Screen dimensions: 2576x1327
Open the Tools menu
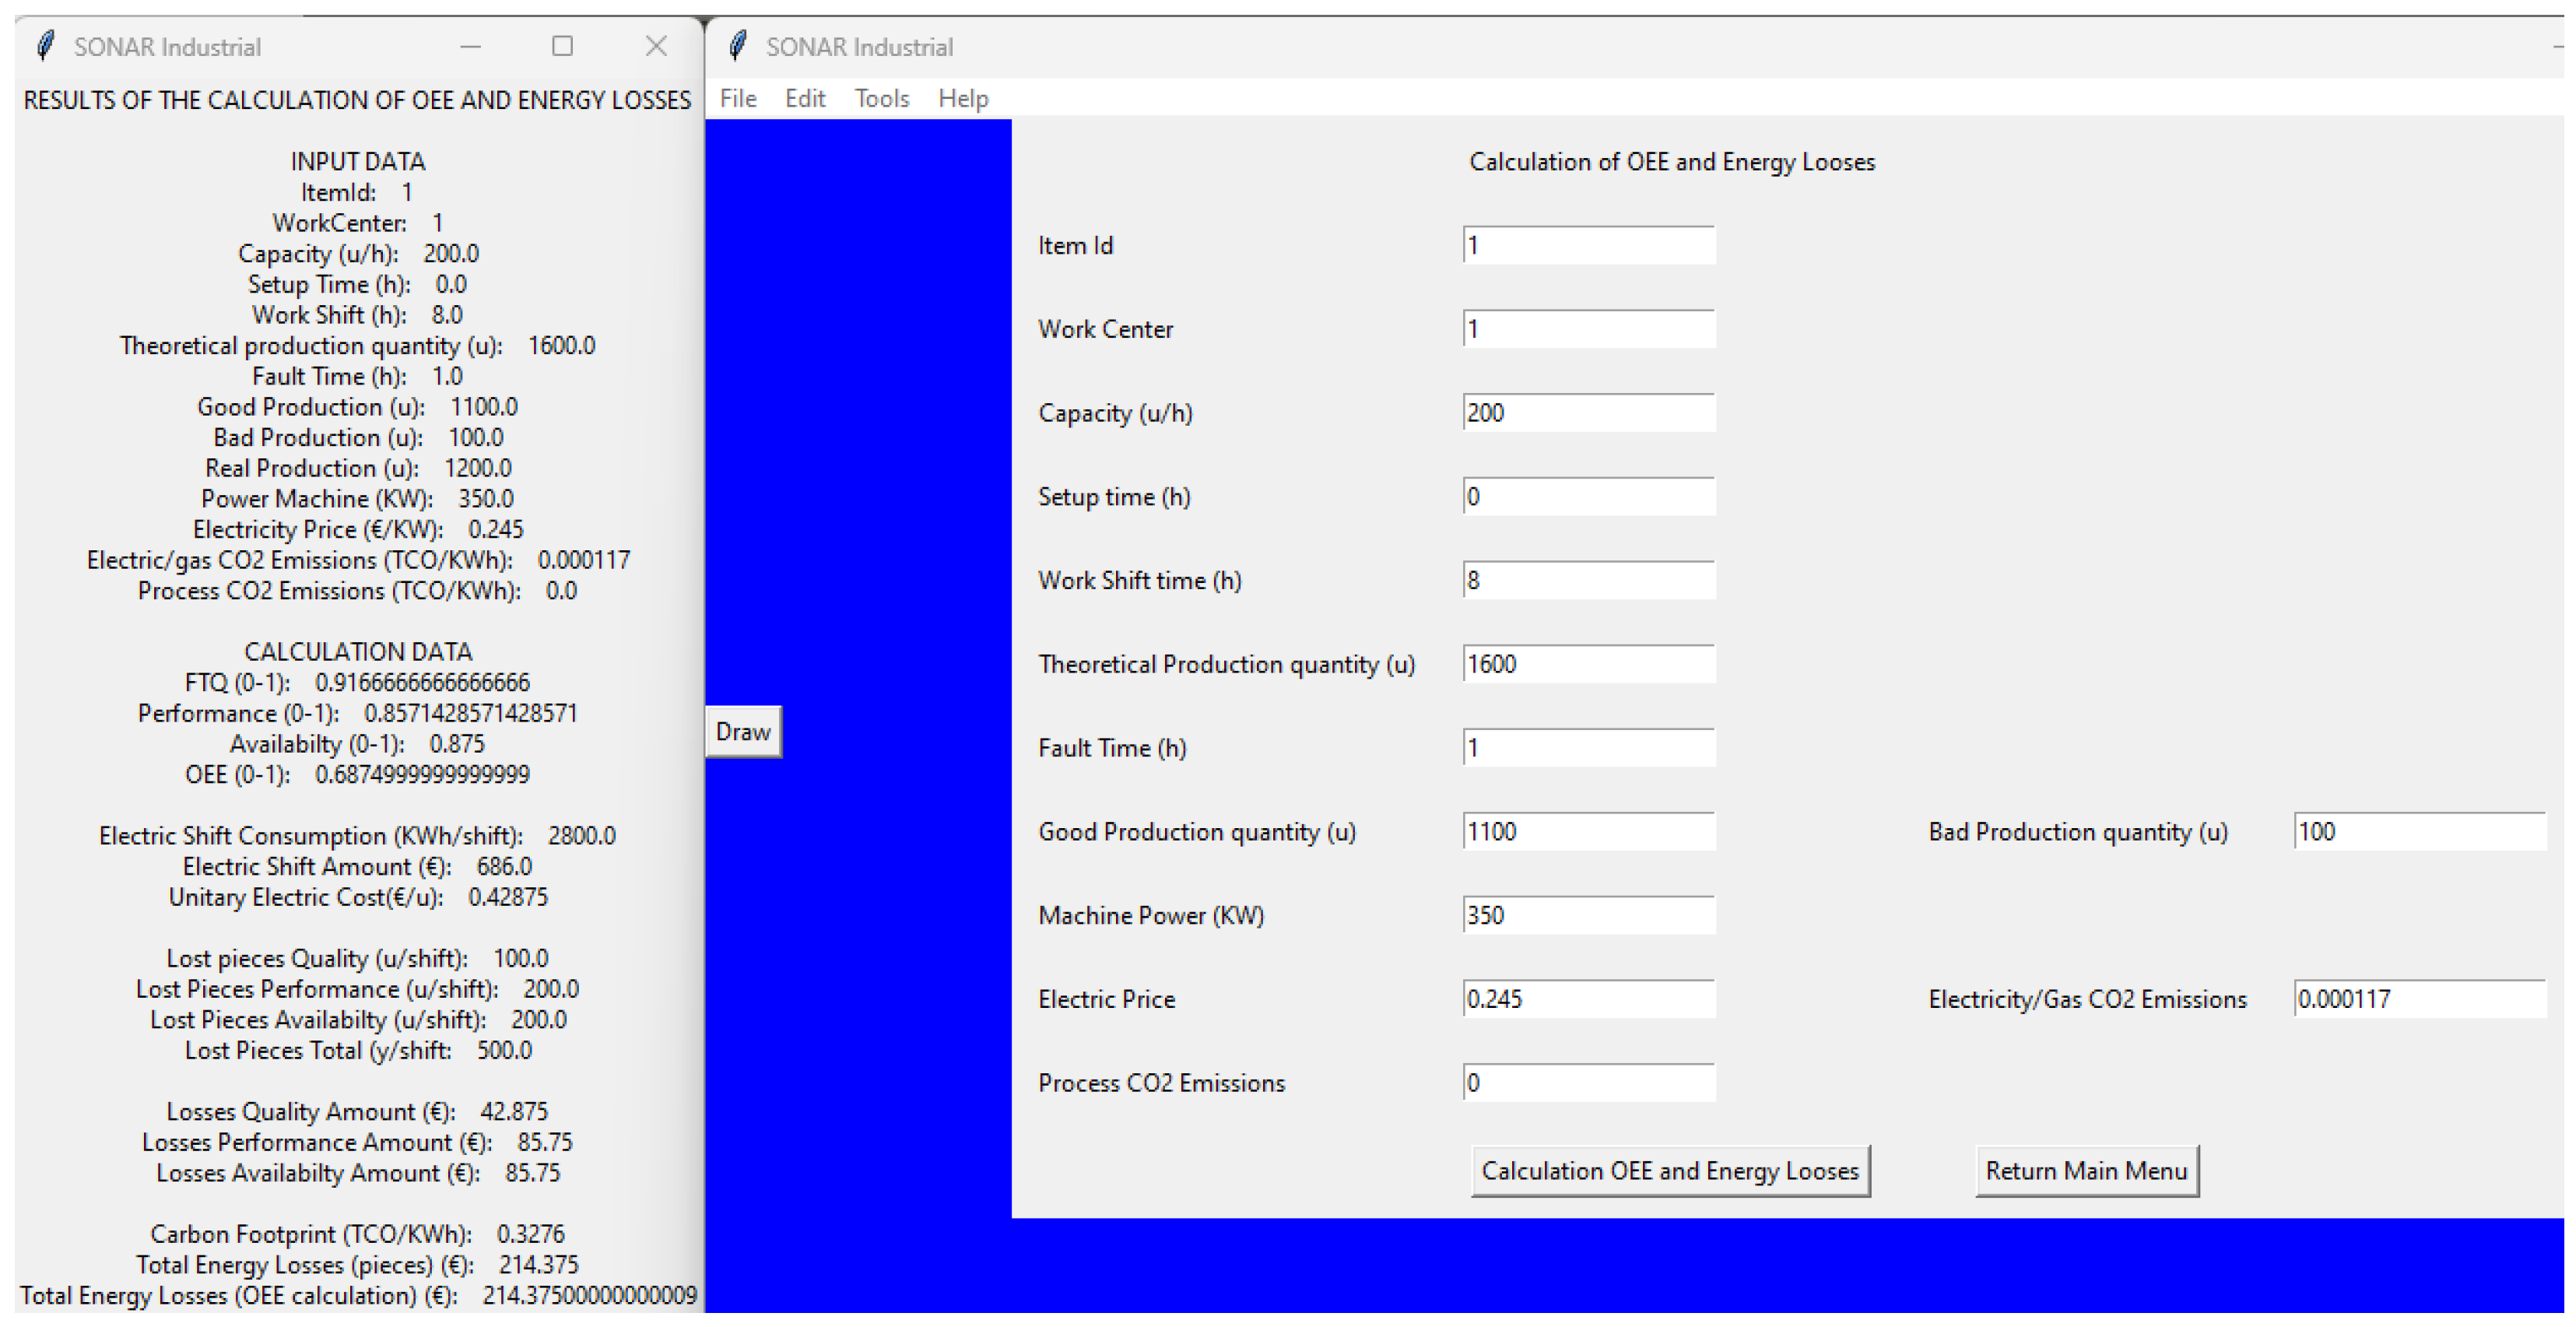(x=881, y=98)
